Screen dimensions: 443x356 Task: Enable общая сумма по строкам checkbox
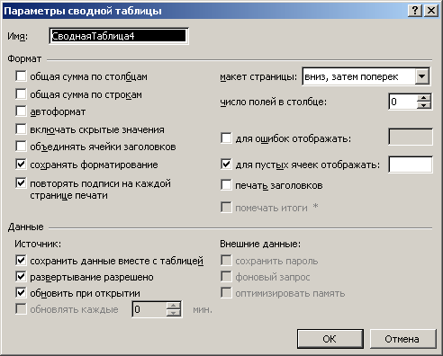(x=21, y=93)
